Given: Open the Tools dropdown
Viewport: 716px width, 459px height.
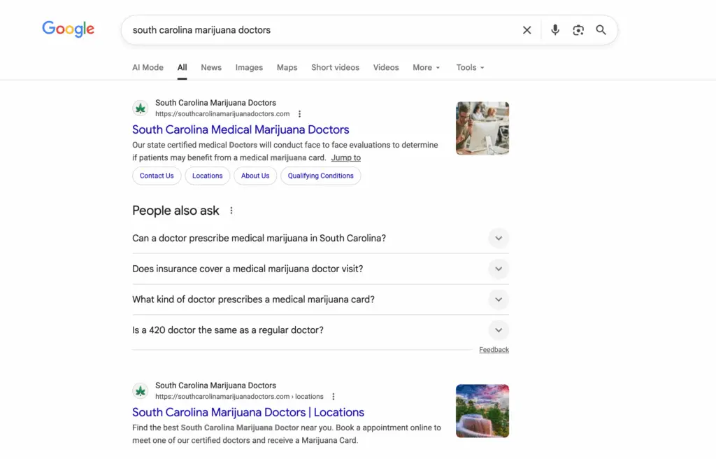Looking at the screenshot, I should point(470,68).
